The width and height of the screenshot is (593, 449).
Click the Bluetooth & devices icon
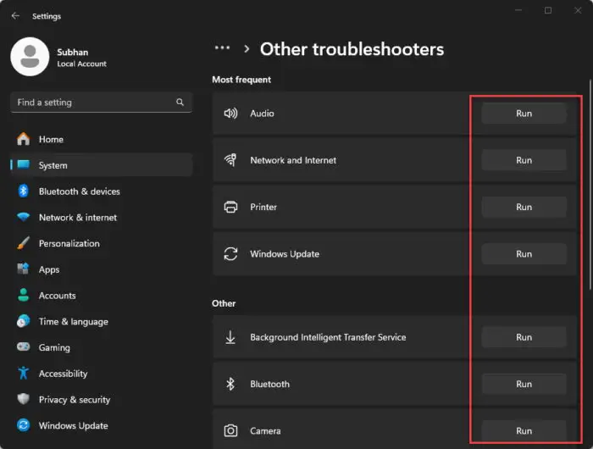click(24, 191)
